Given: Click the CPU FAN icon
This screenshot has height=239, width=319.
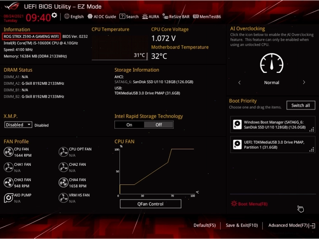Looking at the screenshot, I should tap(9, 152).
